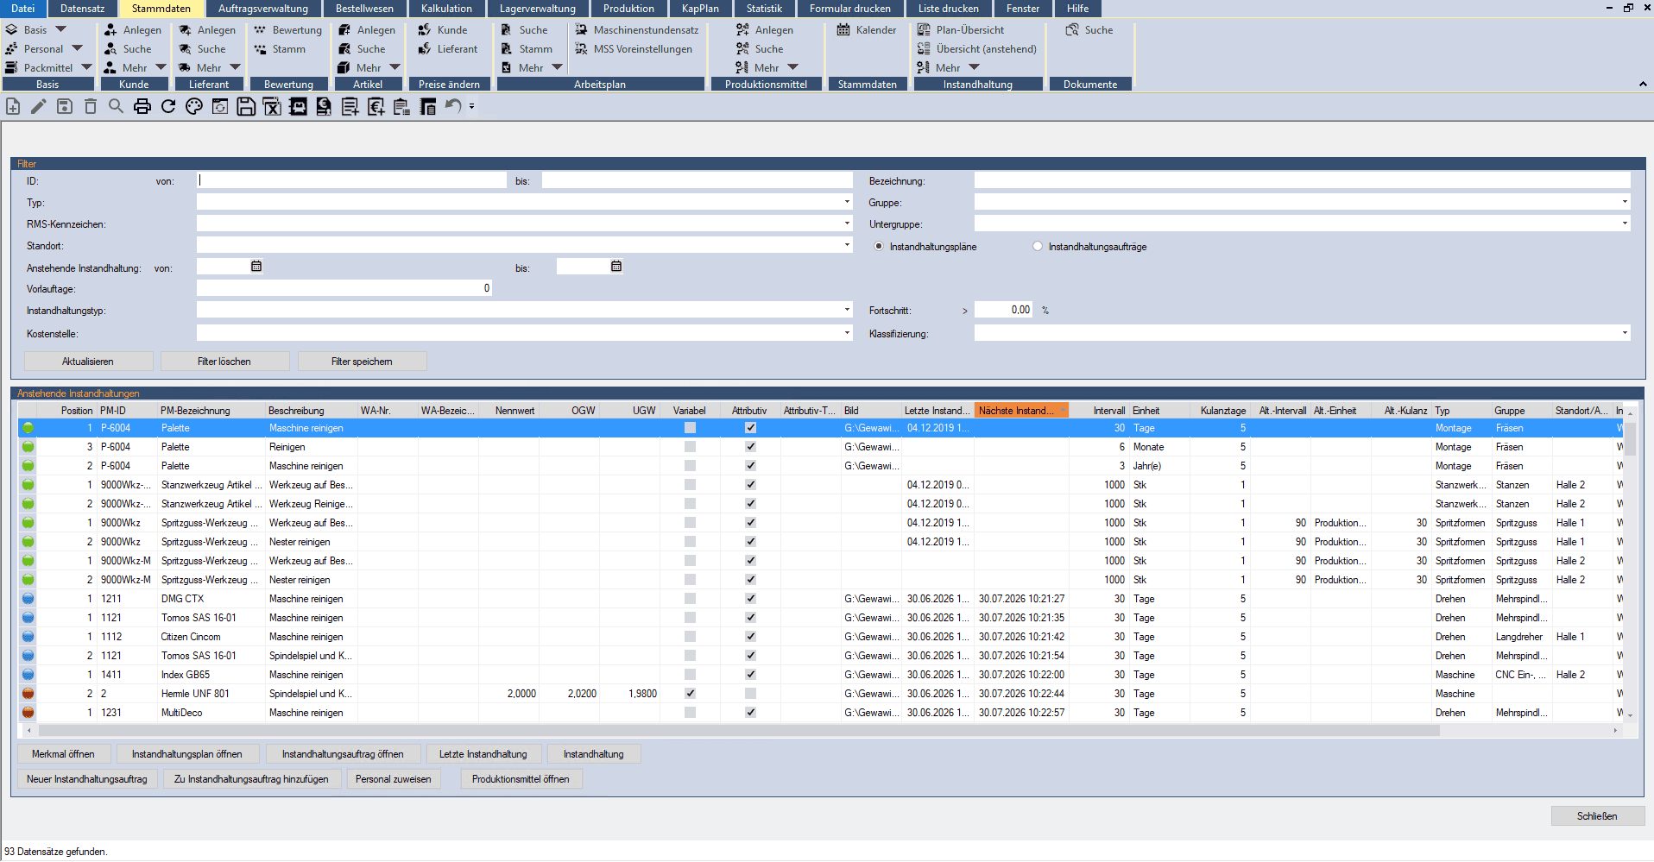Open Plan-Übersicht in Instandhaltung ribbon
This screenshot has width=1654, height=862.
(x=961, y=30)
